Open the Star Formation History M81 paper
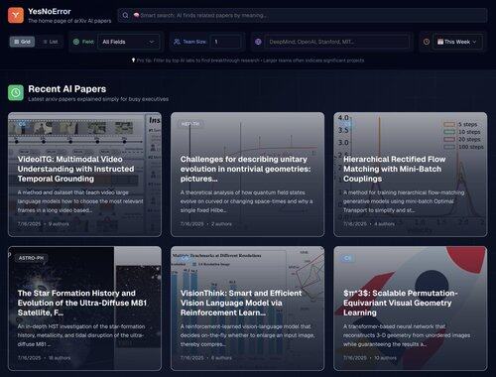 click(x=85, y=309)
